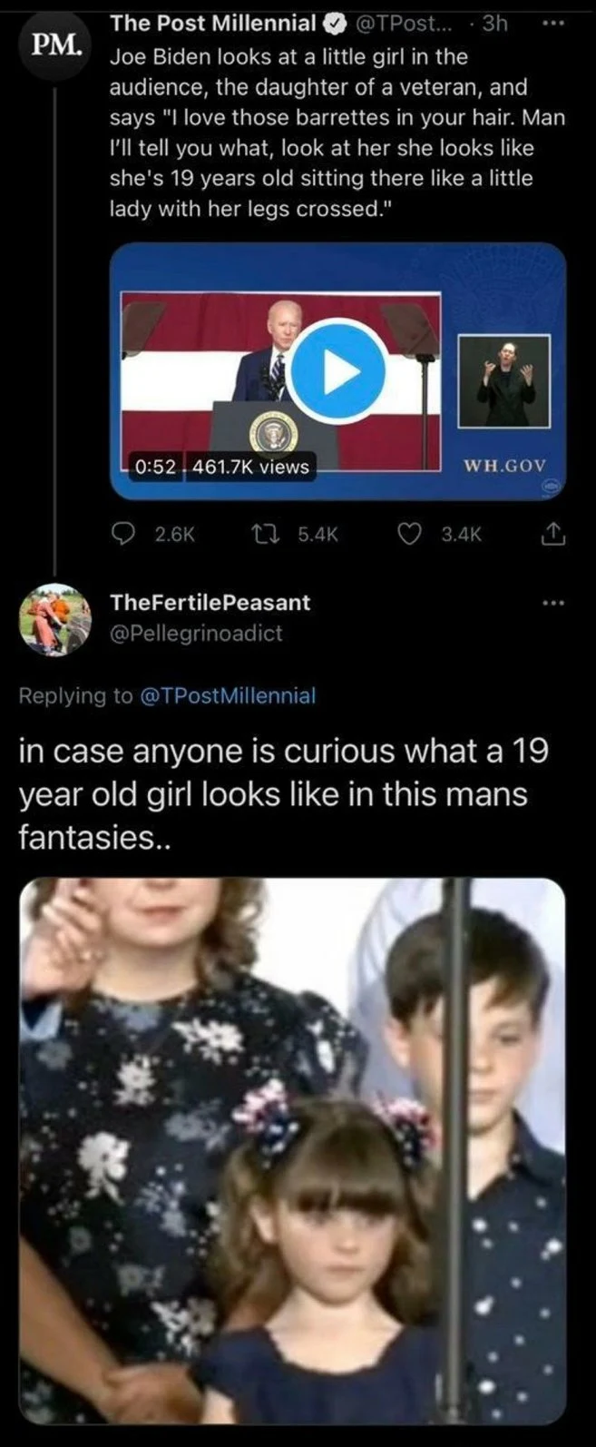The width and height of the screenshot is (596, 1447).
Task: Open the @TPostMillennial mention link
Action: (x=229, y=696)
